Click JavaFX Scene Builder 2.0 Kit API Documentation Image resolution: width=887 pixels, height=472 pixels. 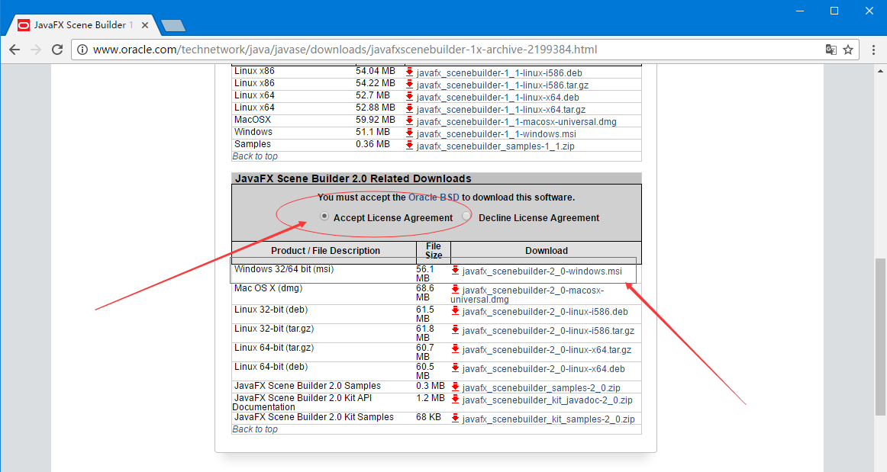pyautogui.click(x=302, y=403)
